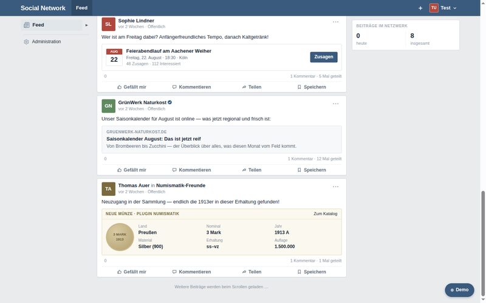Click the Demo button at bottom right
Screen dimensions: 486x303
point(459,290)
